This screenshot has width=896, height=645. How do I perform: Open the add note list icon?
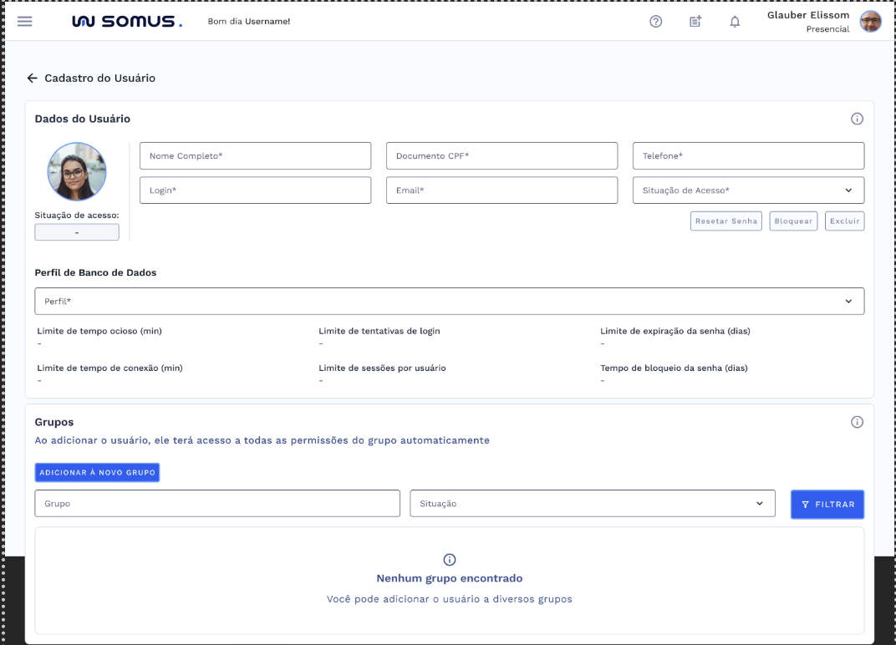coord(695,22)
